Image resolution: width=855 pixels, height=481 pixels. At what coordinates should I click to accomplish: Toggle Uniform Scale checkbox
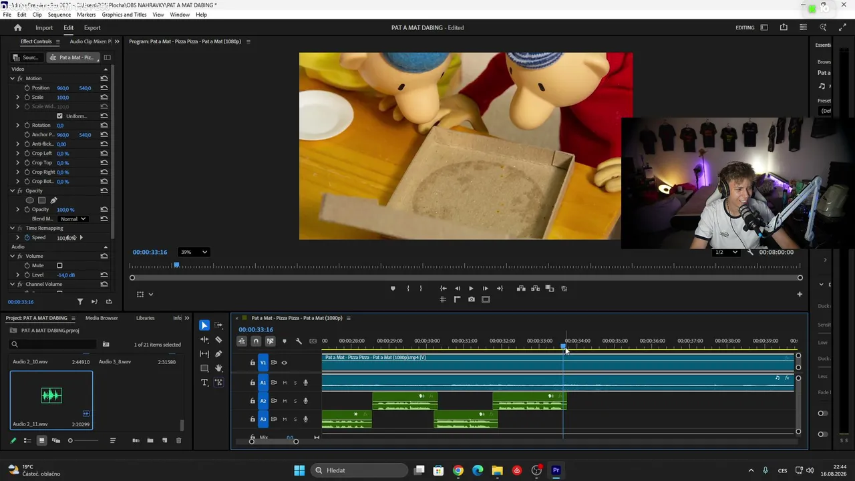click(59, 116)
